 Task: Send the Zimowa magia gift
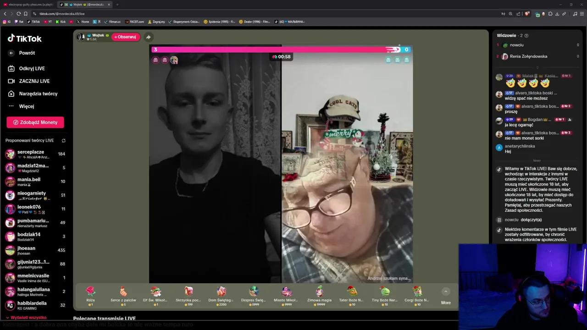pyautogui.click(x=319, y=296)
